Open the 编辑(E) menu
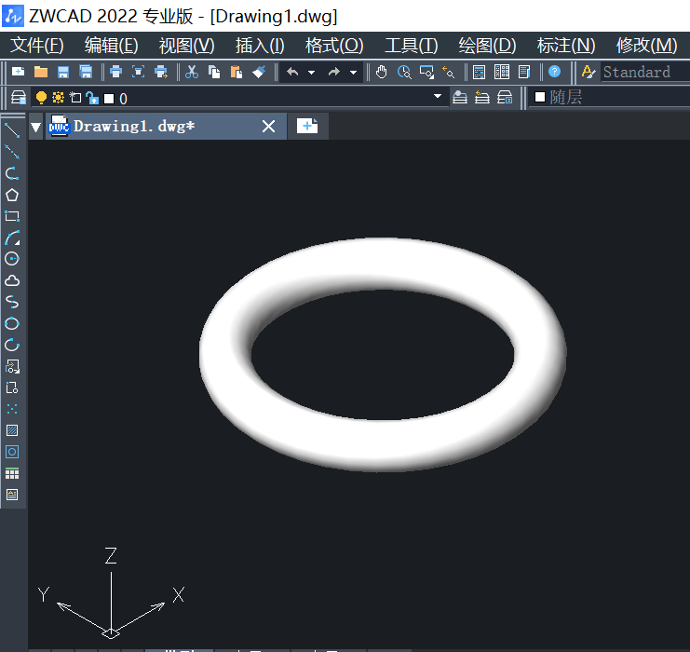The width and height of the screenshot is (690, 652). click(112, 46)
